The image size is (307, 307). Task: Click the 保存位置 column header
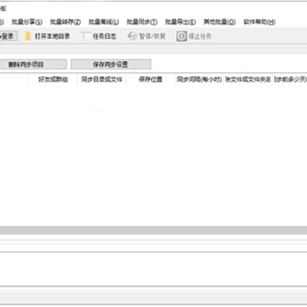(150, 79)
